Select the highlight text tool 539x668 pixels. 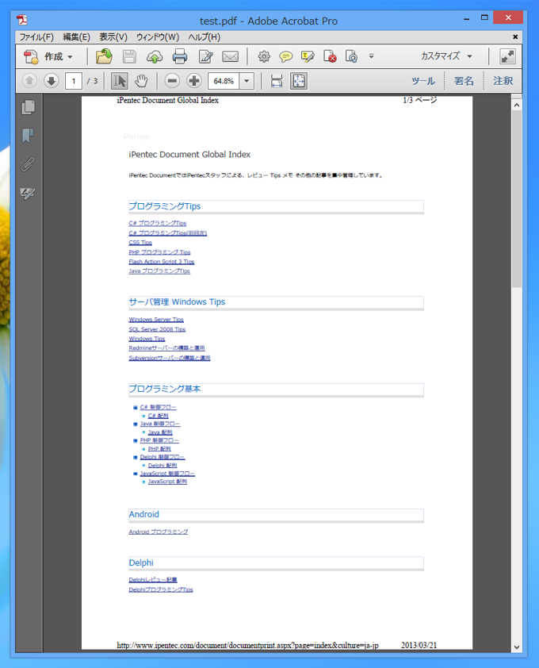pyautogui.click(x=308, y=56)
